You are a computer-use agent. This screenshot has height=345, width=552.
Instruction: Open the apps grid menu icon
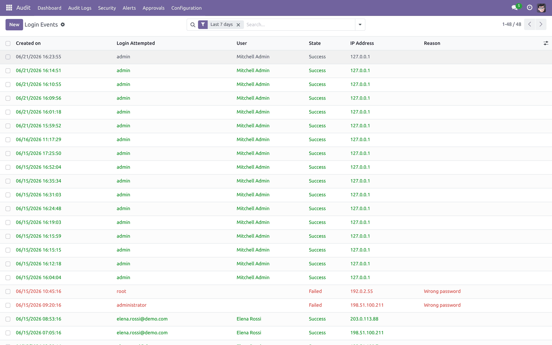click(x=9, y=8)
